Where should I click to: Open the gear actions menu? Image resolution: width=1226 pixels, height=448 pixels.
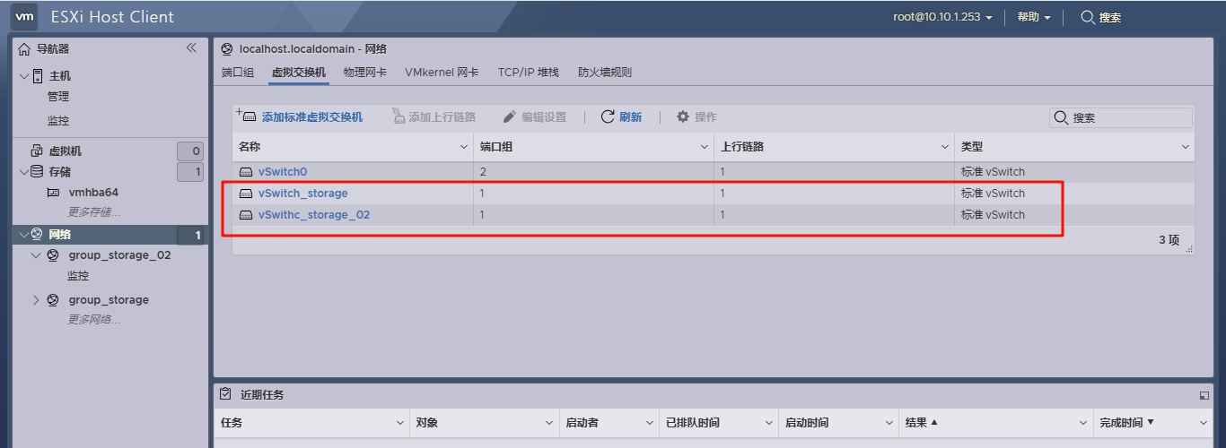pyautogui.click(x=683, y=117)
